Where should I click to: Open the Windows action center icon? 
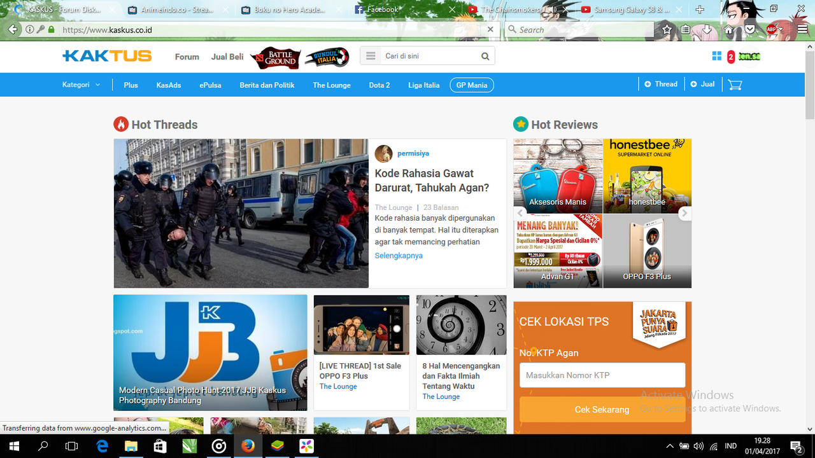tap(797, 446)
